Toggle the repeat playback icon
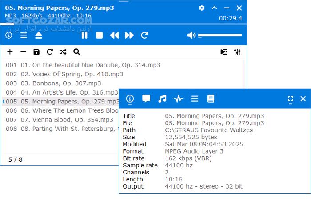Image resolution: width=311 pixels, height=205 pixels. (x=144, y=35)
